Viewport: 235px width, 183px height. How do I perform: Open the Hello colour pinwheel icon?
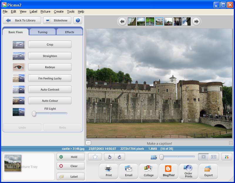click(x=227, y=157)
